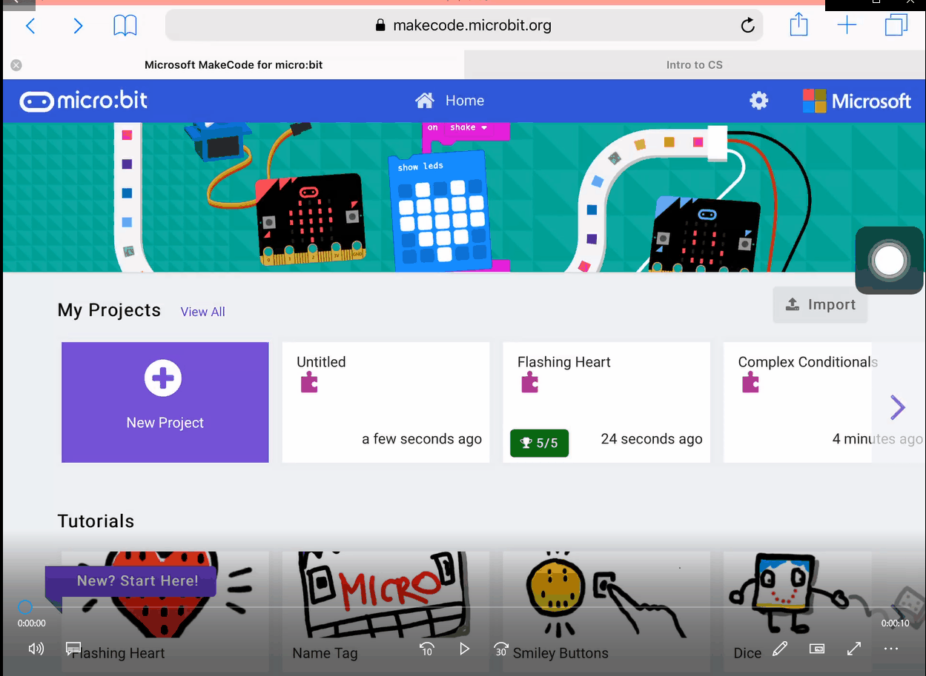Viewport: 926px width, 676px height.
Task: Open the Smiley Buttons tutorial
Action: 606,613
